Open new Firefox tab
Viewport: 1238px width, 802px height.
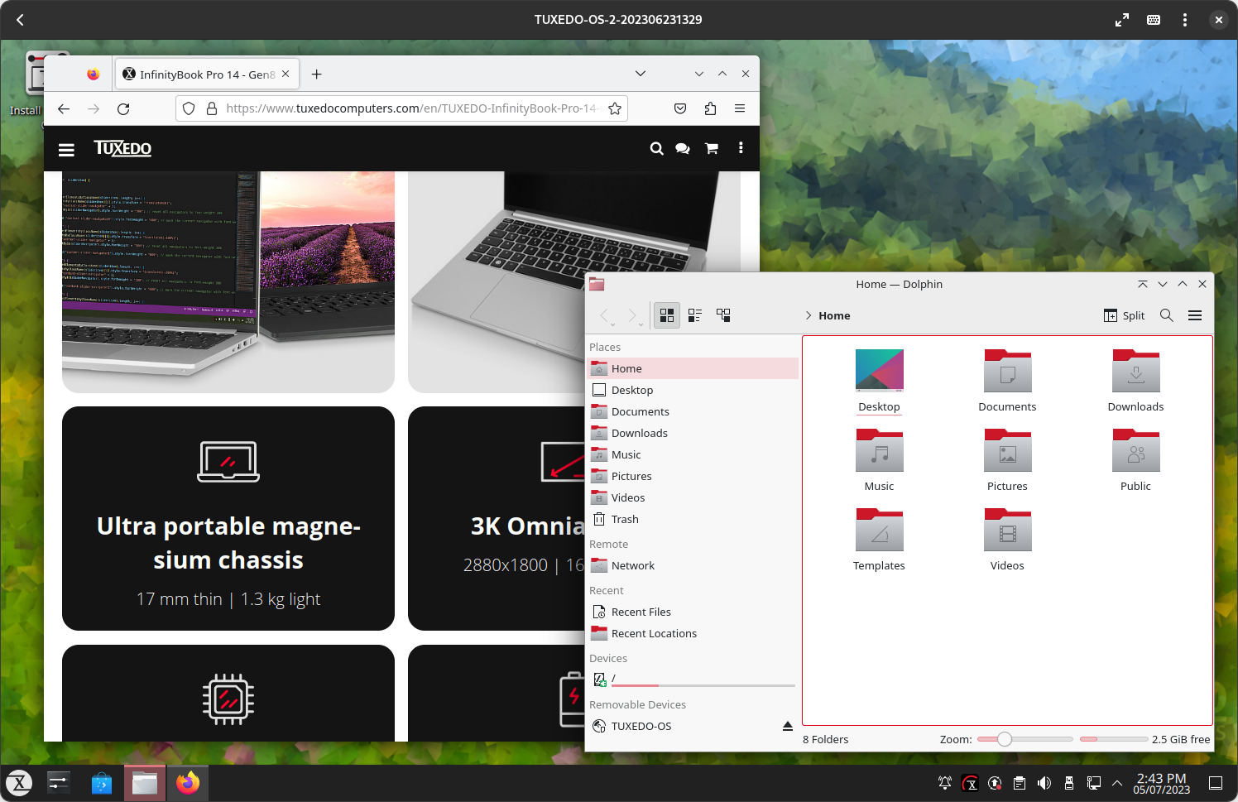tap(316, 74)
